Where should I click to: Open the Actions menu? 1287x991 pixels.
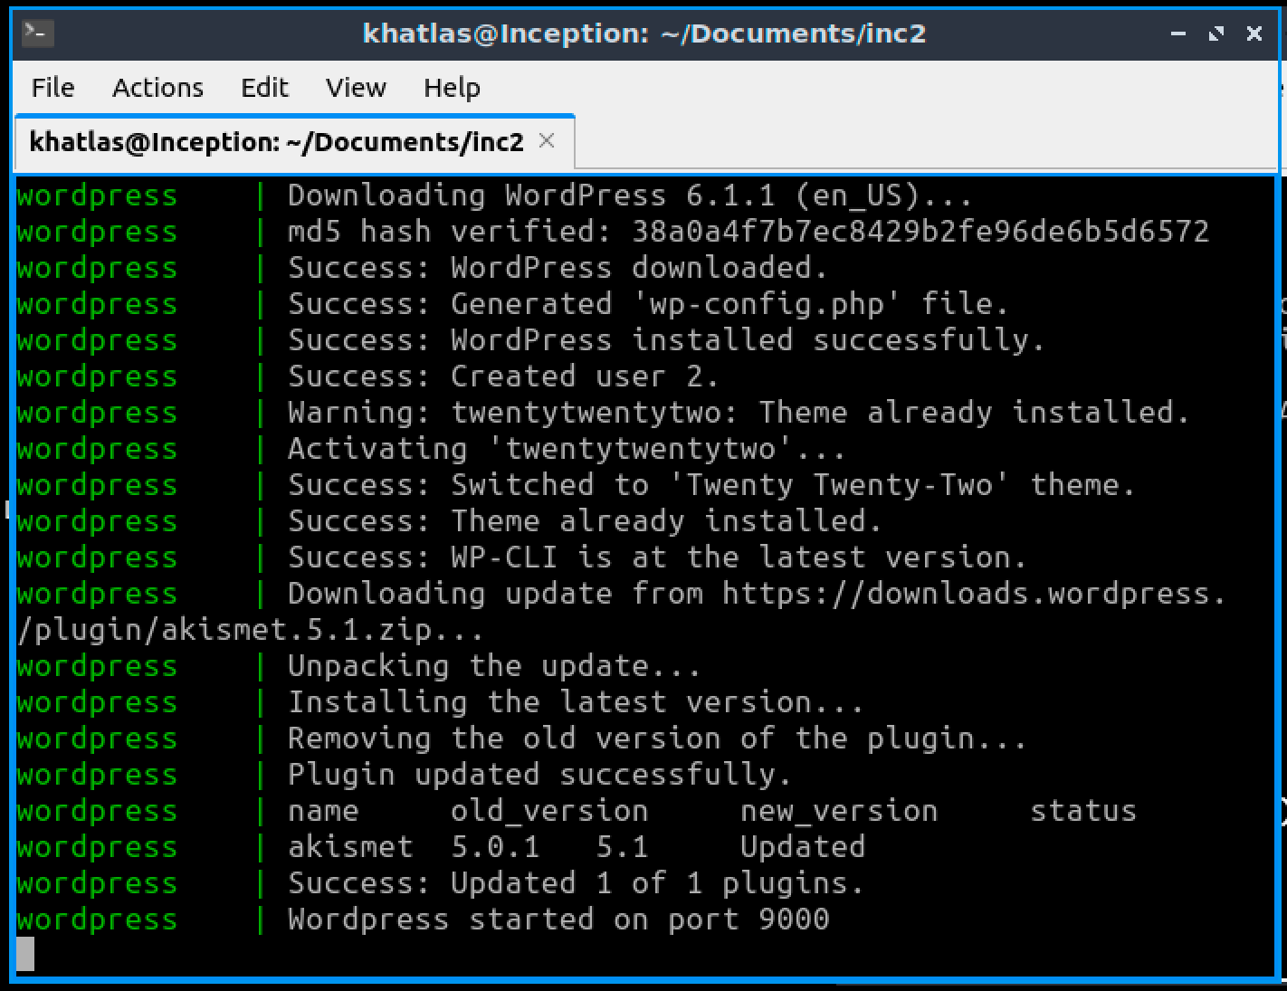pos(157,88)
